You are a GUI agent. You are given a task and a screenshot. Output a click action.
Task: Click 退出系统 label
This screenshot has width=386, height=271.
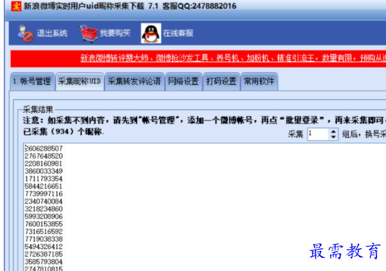(52, 33)
